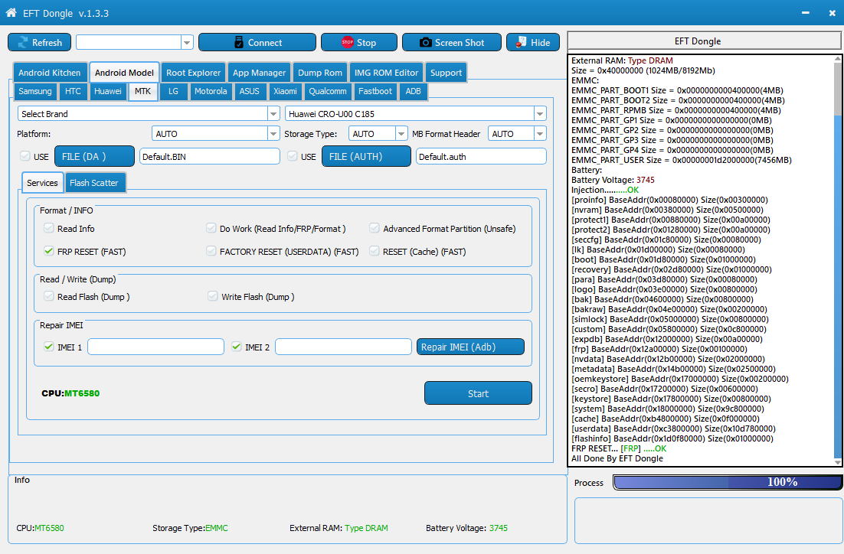Screen dimensions: 844x554
Task: Switch to the Dump Rom tab
Action: (x=320, y=73)
